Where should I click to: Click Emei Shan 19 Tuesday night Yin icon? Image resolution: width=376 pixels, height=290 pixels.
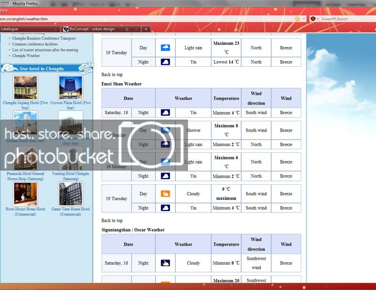[165, 208]
